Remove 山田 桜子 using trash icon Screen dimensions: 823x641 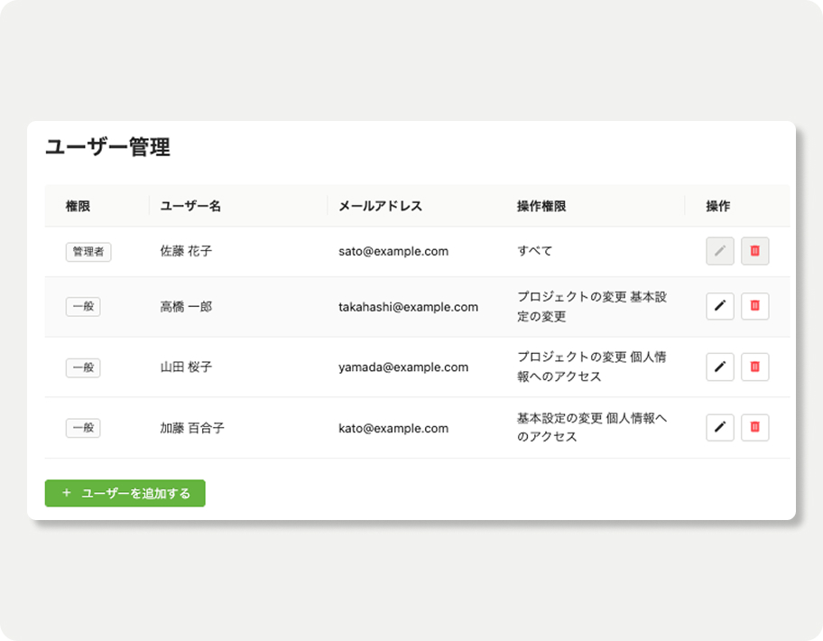tap(755, 367)
